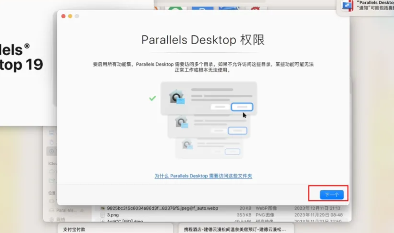Image resolution: width=394 pixels, height=233 pixels.
Task: Click the green checkmark beside top card
Action: [153, 98]
